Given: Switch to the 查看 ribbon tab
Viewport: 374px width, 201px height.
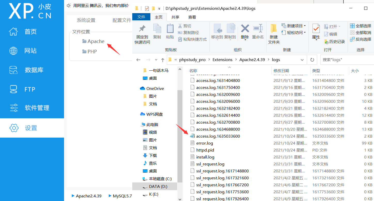Looking at the screenshot, I should (x=192, y=17).
